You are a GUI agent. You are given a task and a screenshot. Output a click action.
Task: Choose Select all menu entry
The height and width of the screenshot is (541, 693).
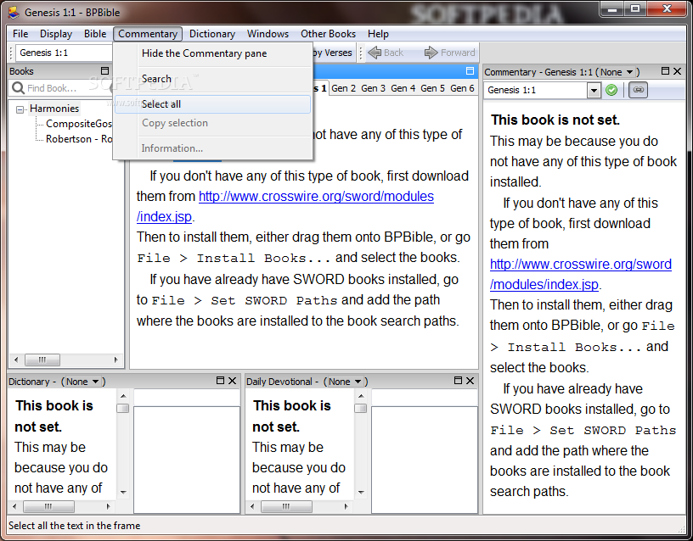(212, 104)
